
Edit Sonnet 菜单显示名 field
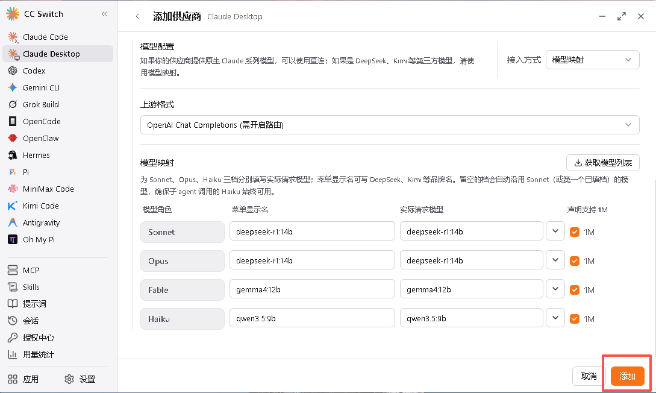312,231
